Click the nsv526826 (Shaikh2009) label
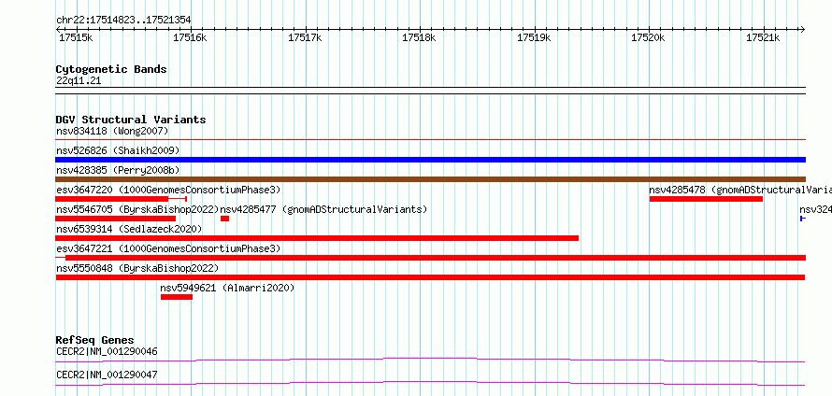 tap(118, 150)
